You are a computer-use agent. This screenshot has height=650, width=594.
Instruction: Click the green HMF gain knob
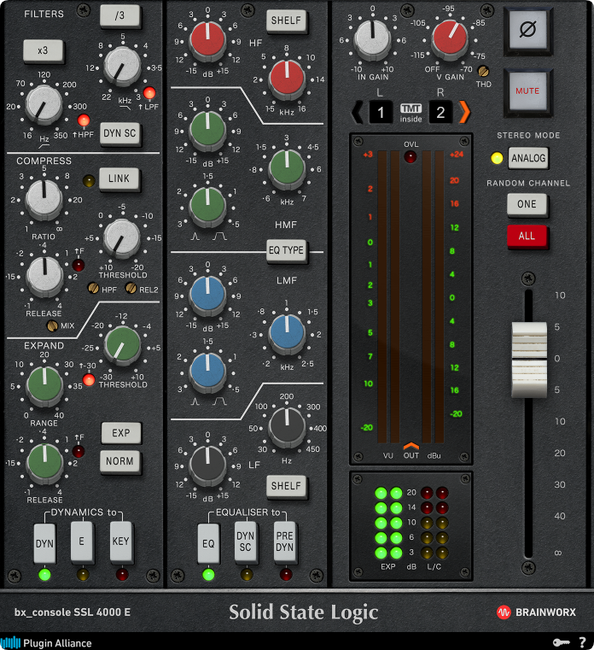pos(207,129)
